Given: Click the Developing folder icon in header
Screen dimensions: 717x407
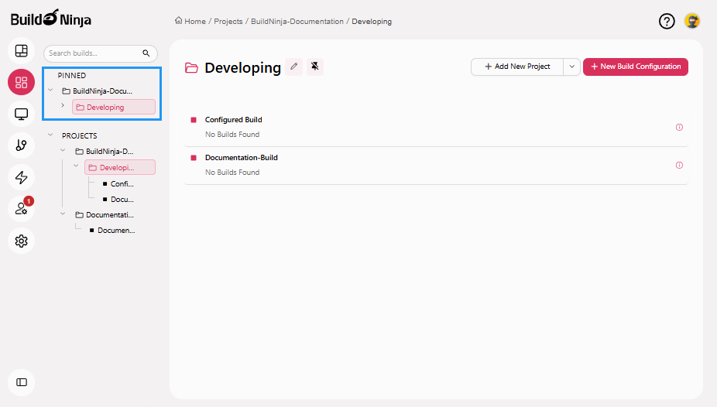Looking at the screenshot, I should (x=191, y=68).
